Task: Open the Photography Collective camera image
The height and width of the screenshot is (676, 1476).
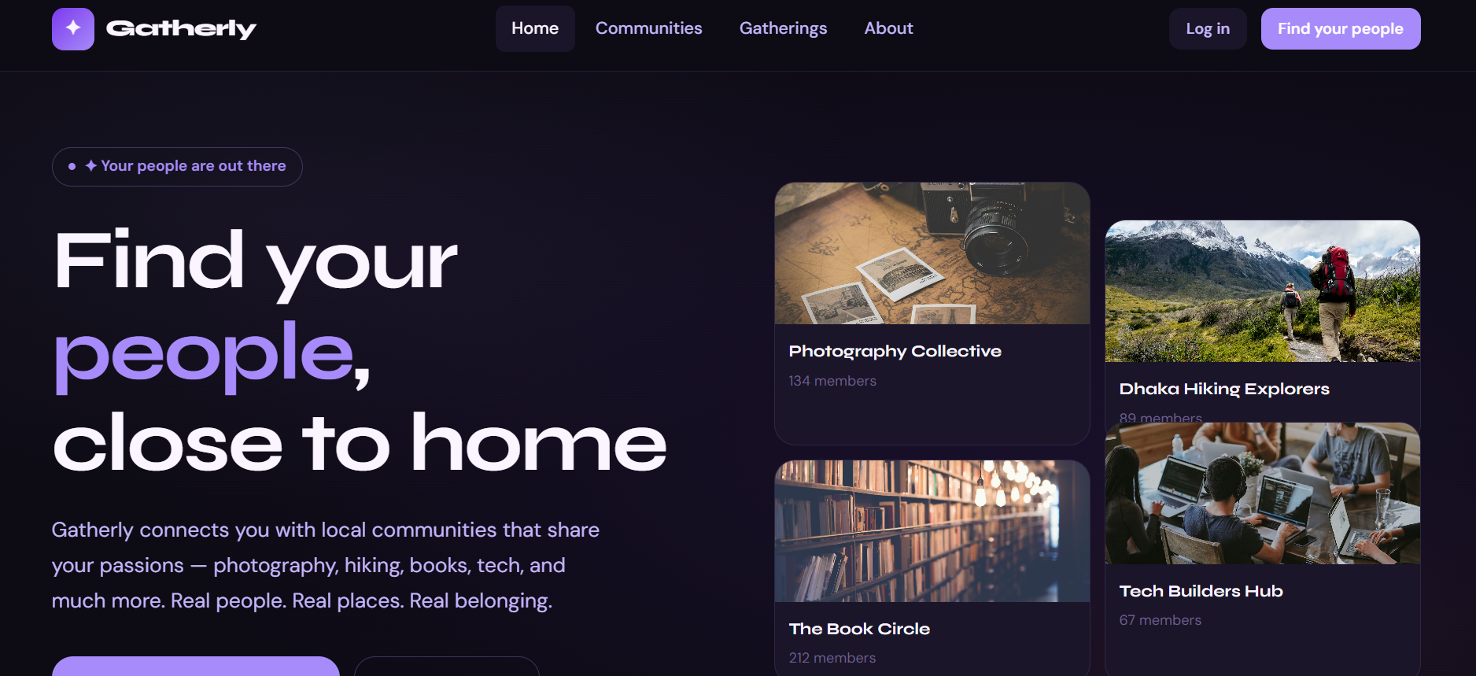Action: point(932,253)
